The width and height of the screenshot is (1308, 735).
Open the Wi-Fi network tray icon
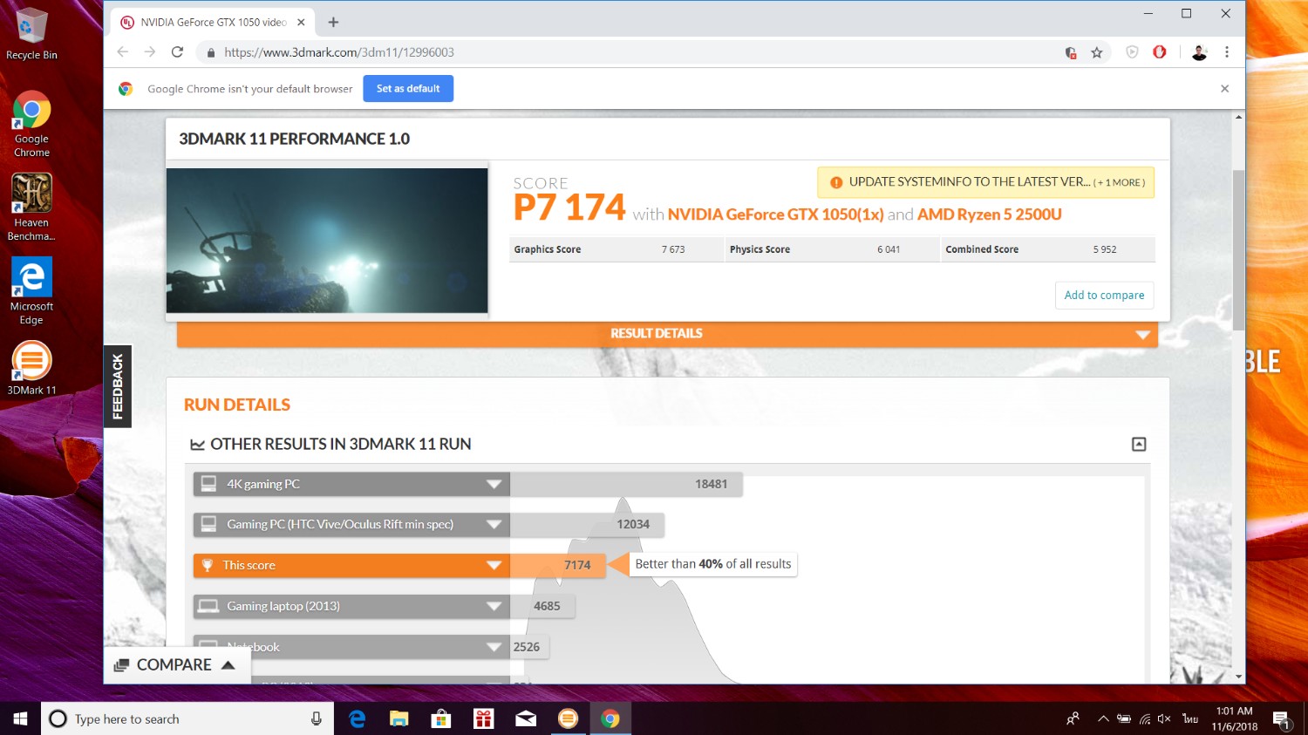tap(1145, 718)
